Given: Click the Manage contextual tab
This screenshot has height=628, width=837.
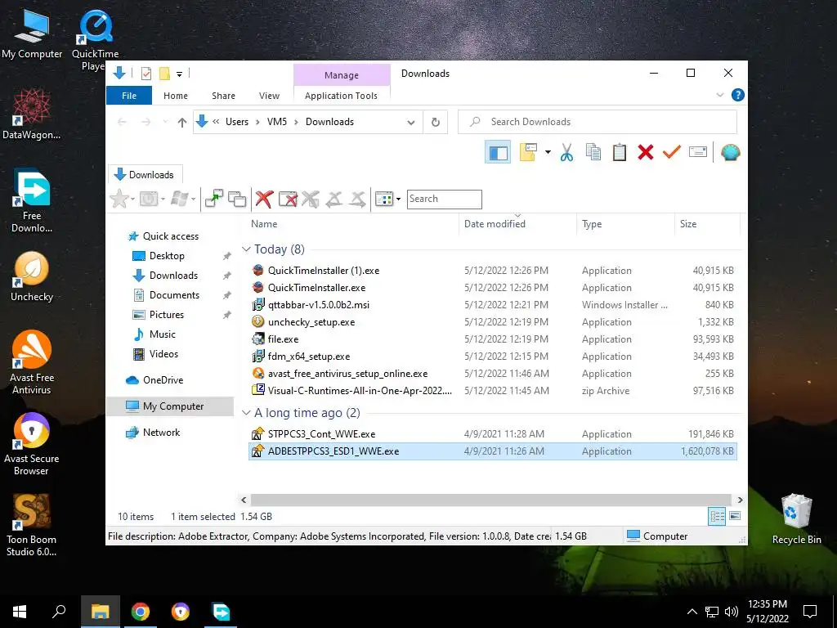Looking at the screenshot, I should (342, 75).
